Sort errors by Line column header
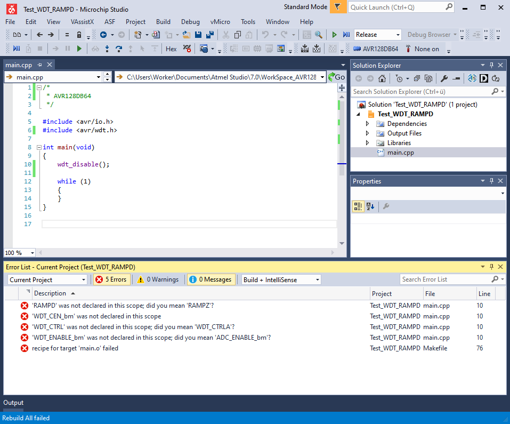This screenshot has height=424, width=510. click(x=484, y=294)
